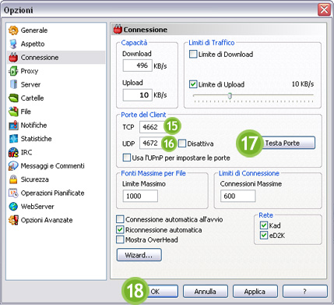Select Proxy in the options list

click(x=56, y=71)
